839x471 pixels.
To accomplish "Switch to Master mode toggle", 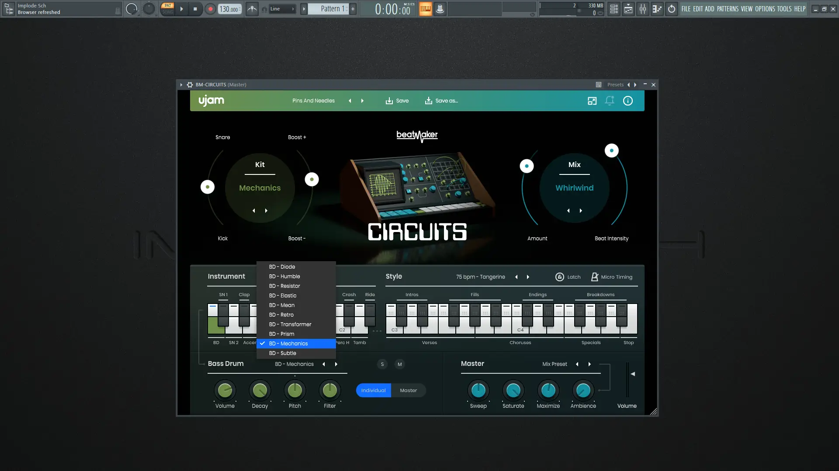I will click(408, 390).
